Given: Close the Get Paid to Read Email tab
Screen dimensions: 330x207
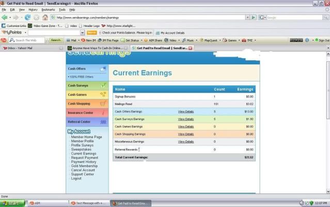Looking at the screenshot, I should click(x=190, y=48).
